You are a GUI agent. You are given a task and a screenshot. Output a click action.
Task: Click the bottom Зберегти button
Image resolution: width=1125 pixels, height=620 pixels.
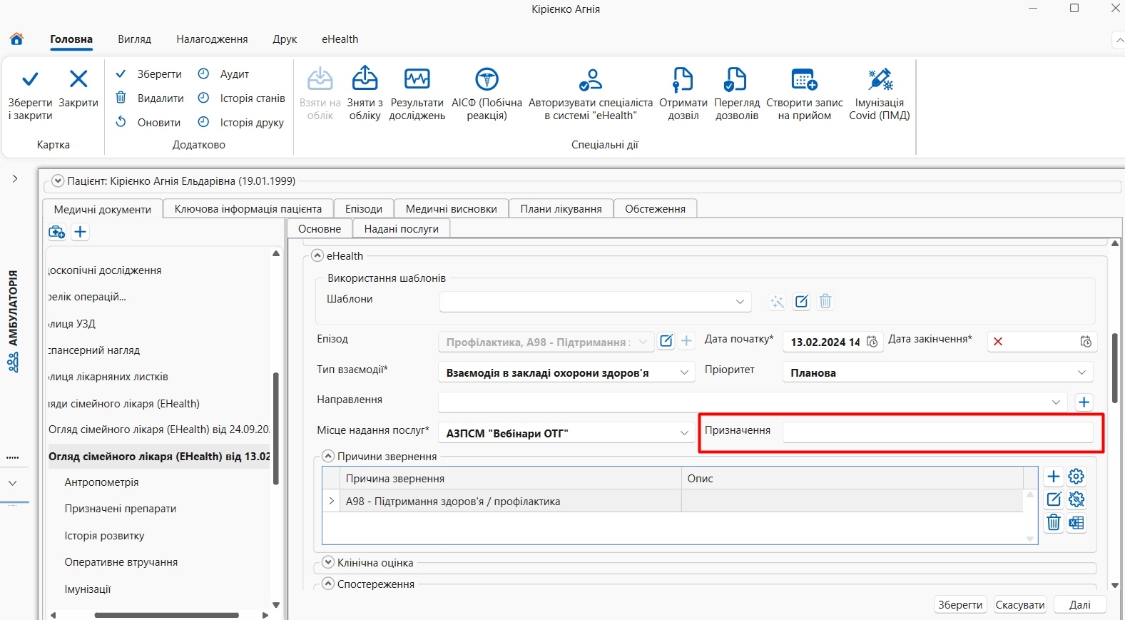[960, 604]
